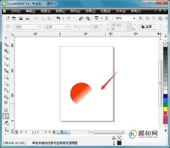Print the document
170x148 pixels.
[x=27, y=18]
